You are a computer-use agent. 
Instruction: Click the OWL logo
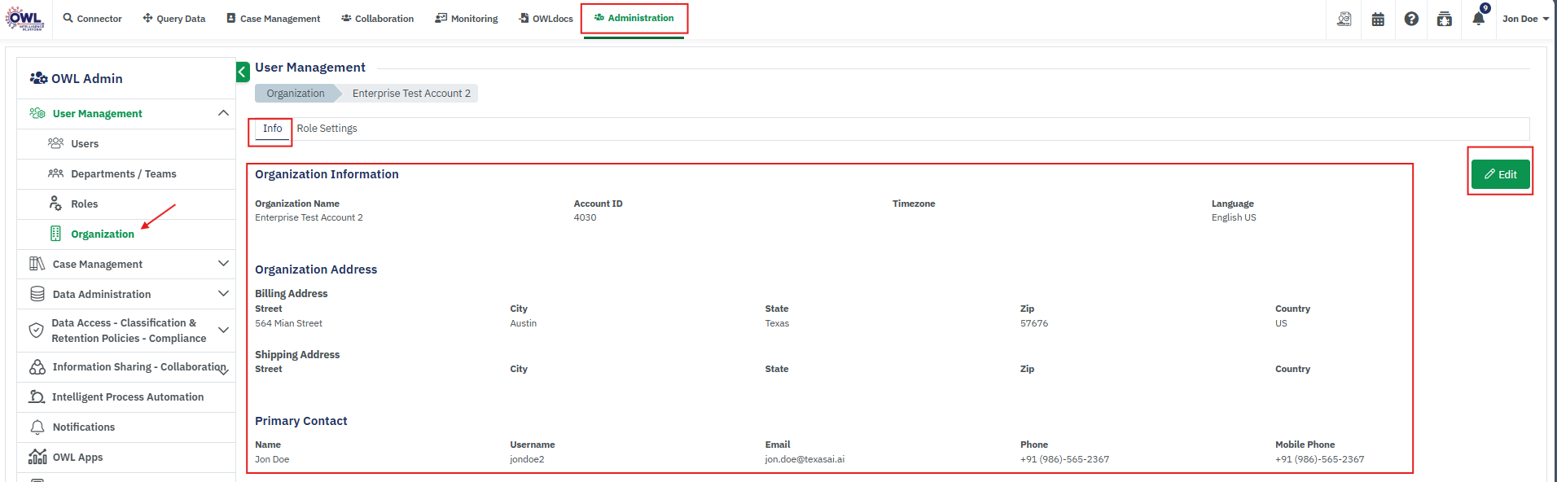point(24,19)
